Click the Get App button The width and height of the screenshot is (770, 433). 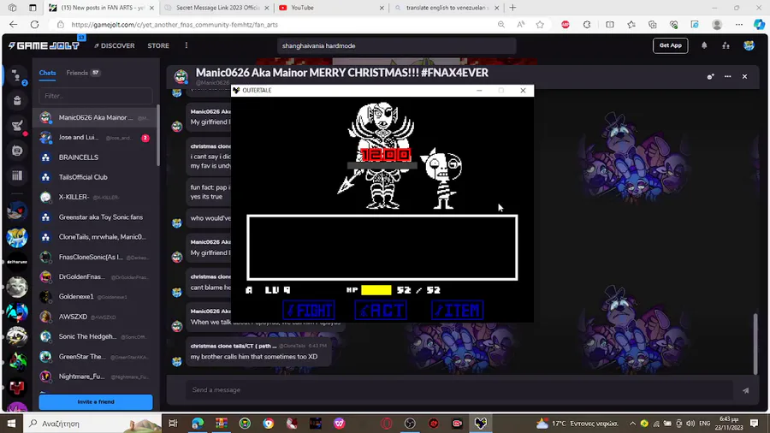(x=670, y=45)
